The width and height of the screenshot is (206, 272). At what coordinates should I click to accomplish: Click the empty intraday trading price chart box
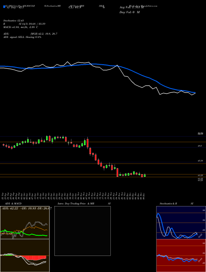point(82,231)
